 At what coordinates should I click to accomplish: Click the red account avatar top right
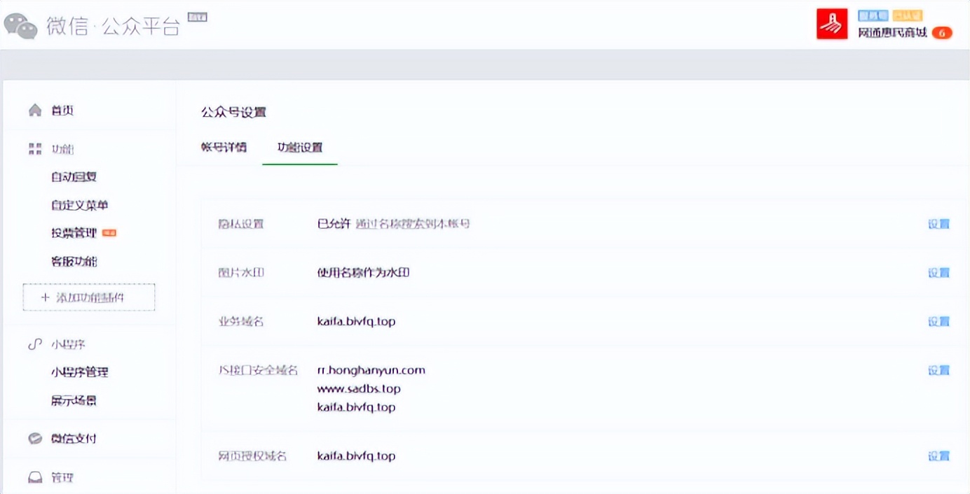[831, 23]
